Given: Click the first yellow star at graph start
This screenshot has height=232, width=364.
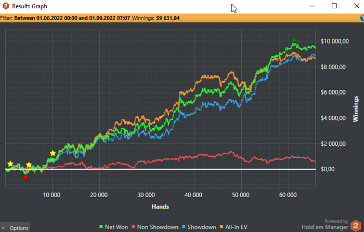Looking at the screenshot, I should coord(10,164).
